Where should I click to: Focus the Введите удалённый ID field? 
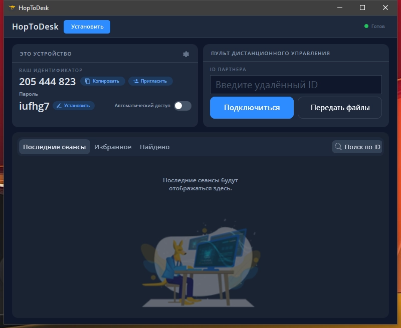click(x=296, y=85)
